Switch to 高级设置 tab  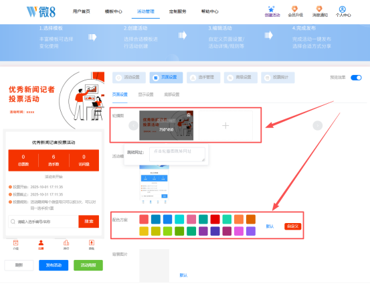(241, 78)
